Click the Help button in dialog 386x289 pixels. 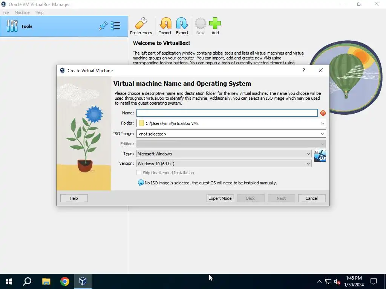pos(74,198)
